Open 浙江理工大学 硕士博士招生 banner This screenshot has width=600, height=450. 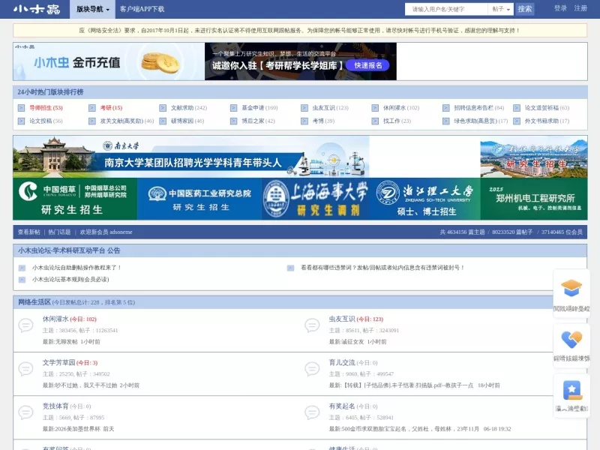point(426,199)
